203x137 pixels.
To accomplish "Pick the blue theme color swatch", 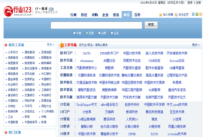I will 193,14.
